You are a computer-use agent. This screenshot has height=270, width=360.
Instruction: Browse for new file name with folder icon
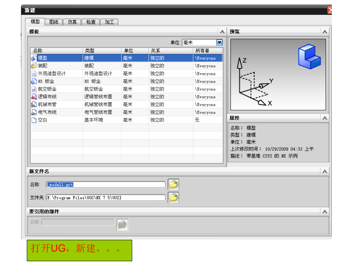pyautogui.click(x=173, y=184)
